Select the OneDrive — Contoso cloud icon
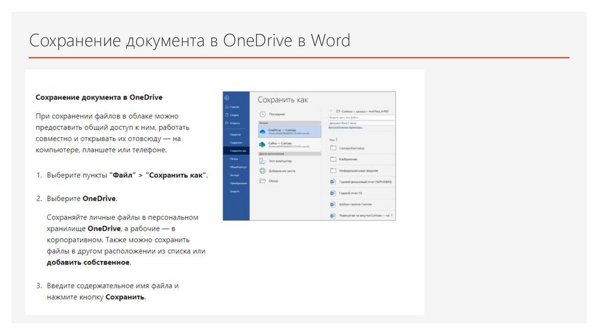The height and width of the screenshot is (335, 598). (x=262, y=131)
